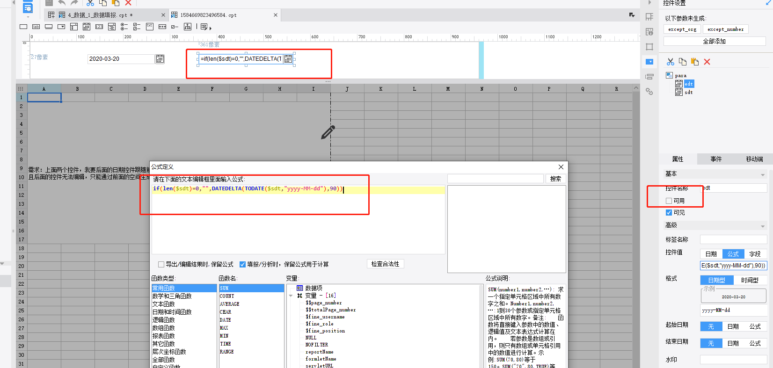The image size is (773, 368).
Task: Choose 时间型 format option
Action: (x=750, y=280)
